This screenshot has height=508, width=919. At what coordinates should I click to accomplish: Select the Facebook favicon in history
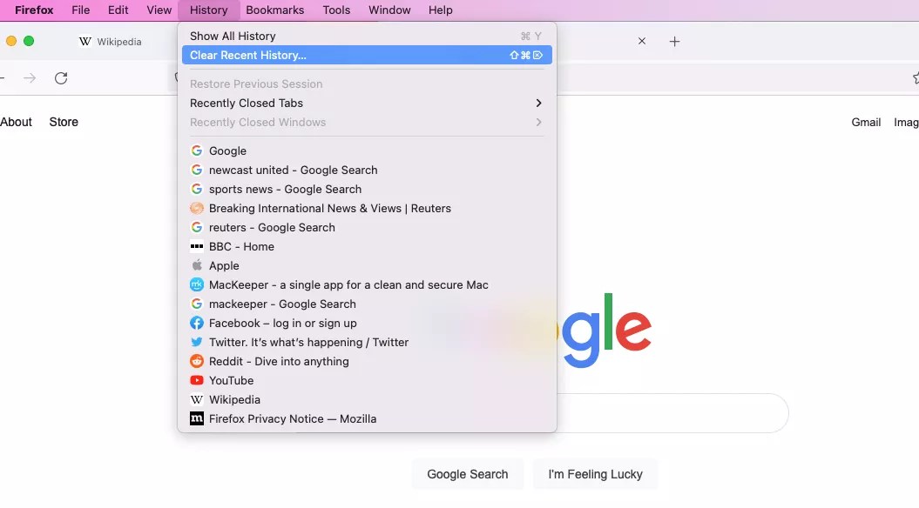(196, 323)
